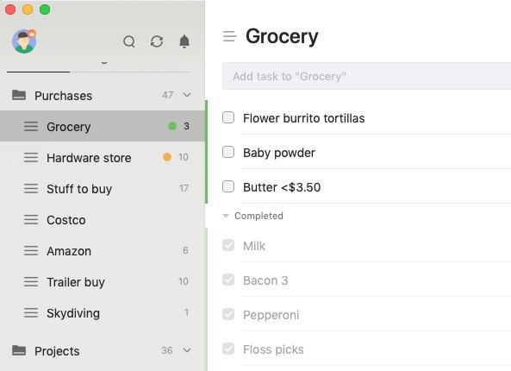Uncheck the completed Milk task
511x371 pixels.
coord(228,245)
